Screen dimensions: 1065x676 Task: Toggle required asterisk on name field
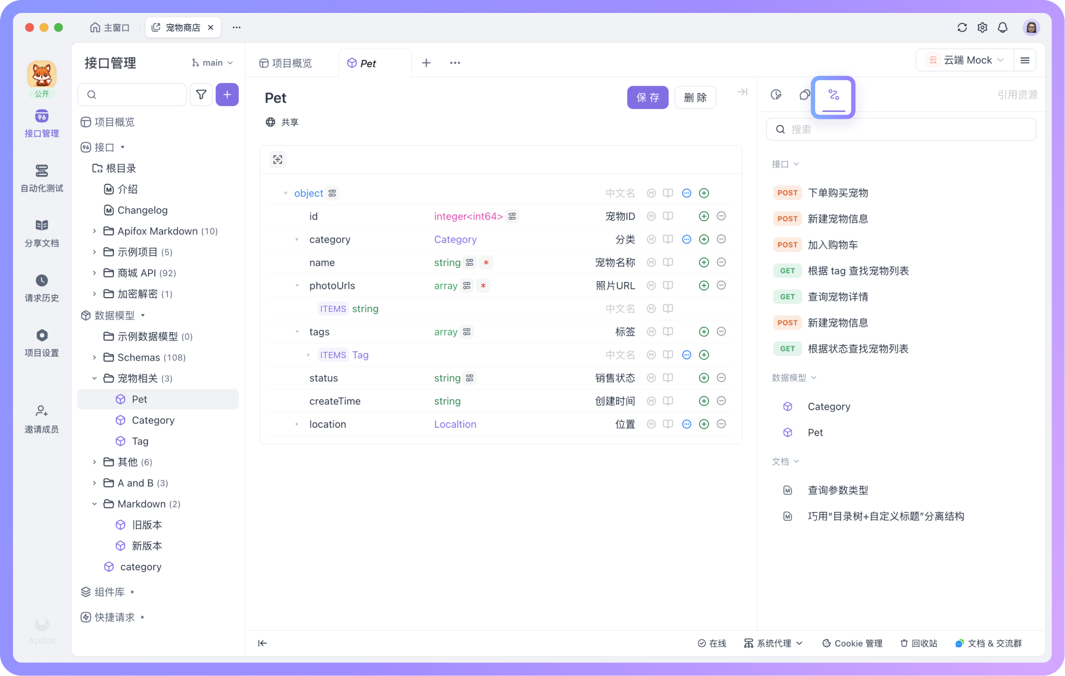pyautogui.click(x=486, y=263)
